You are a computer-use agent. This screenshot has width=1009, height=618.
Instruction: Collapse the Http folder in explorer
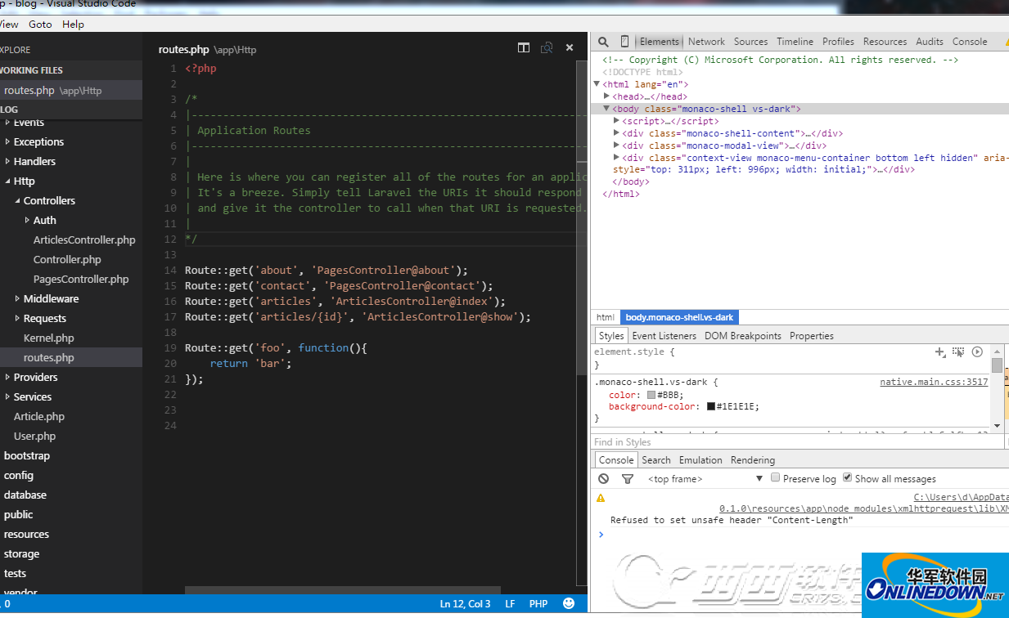(7, 181)
